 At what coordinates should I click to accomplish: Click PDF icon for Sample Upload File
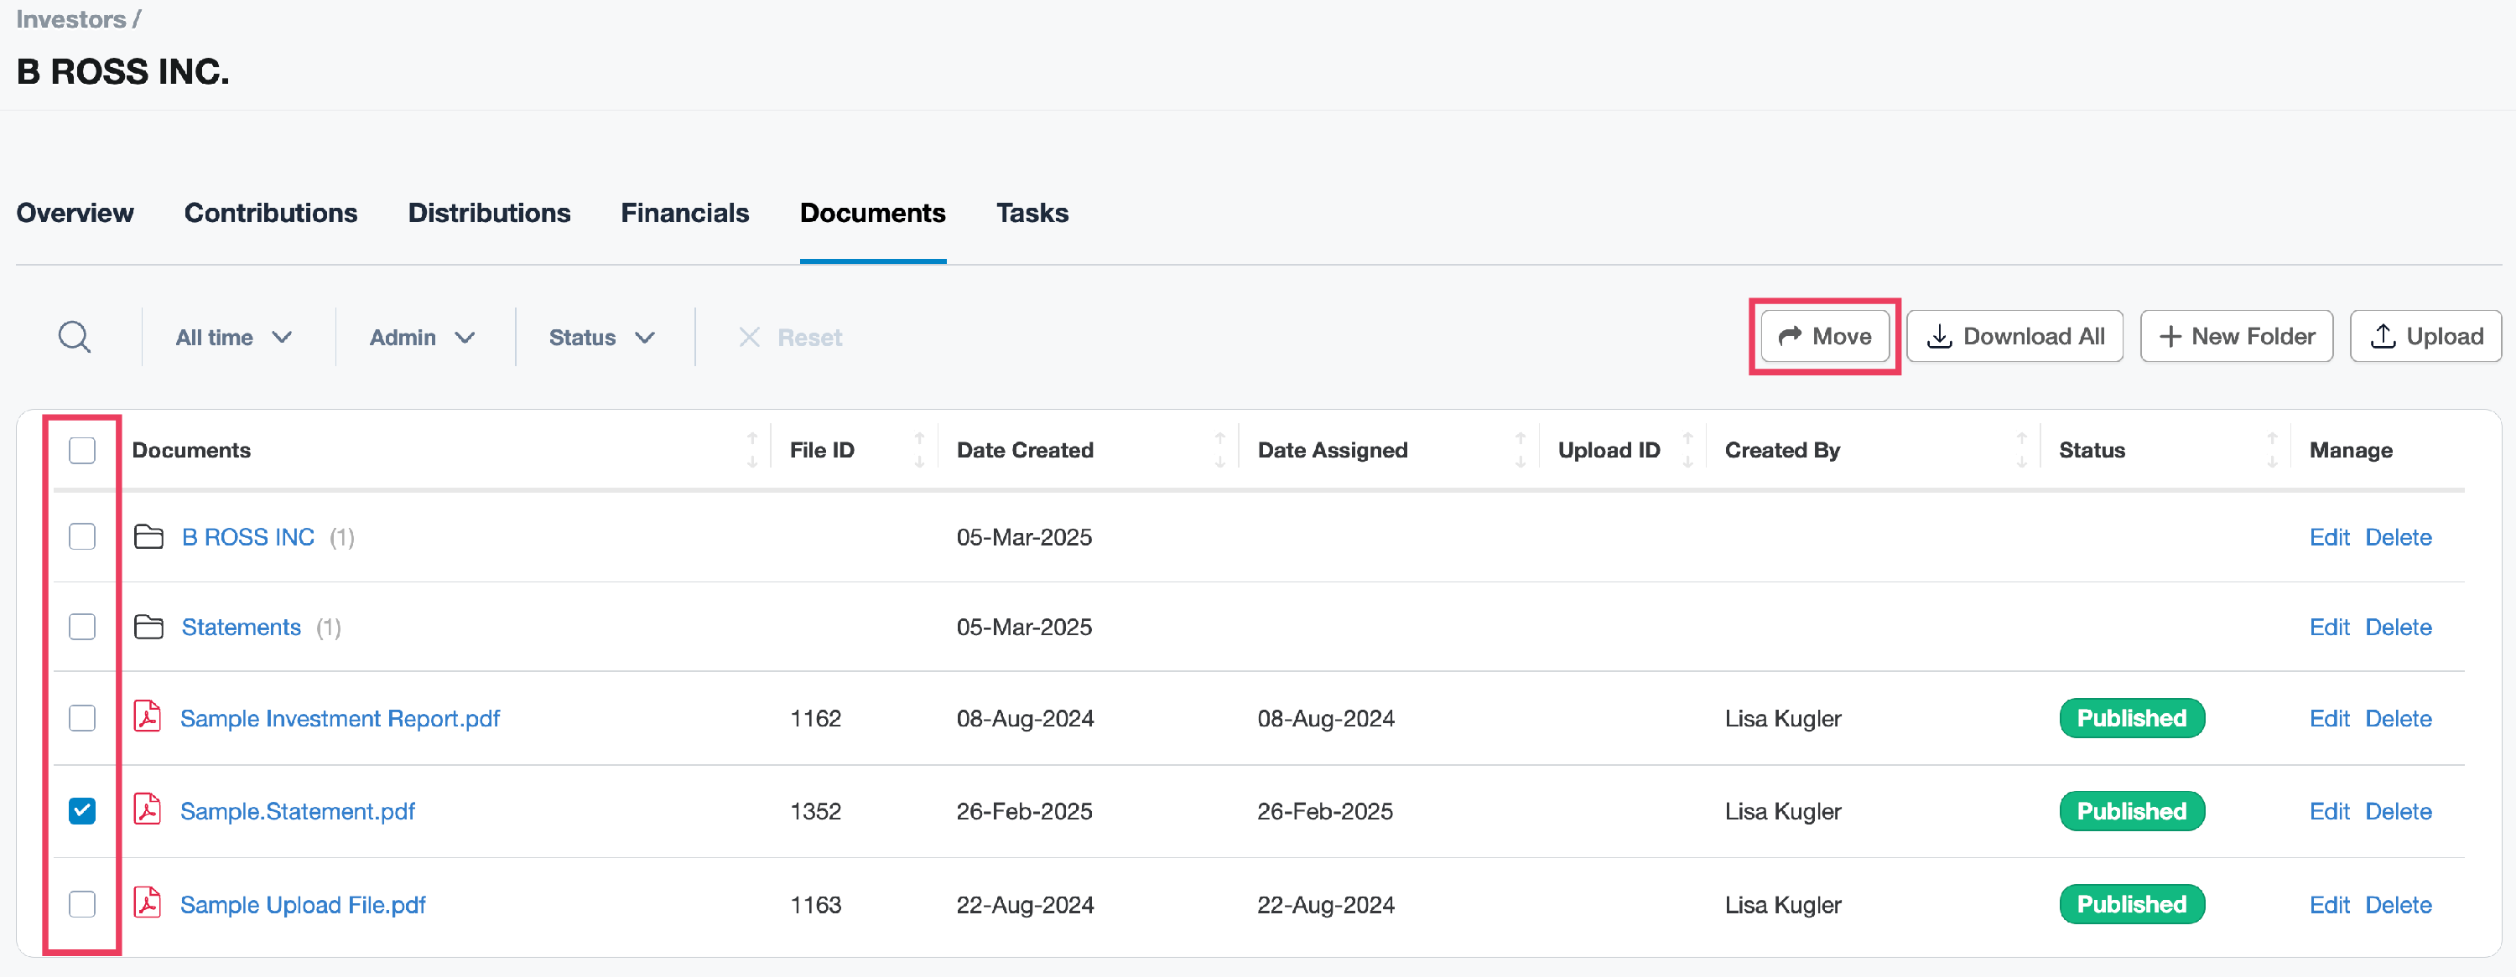[x=148, y=904]
